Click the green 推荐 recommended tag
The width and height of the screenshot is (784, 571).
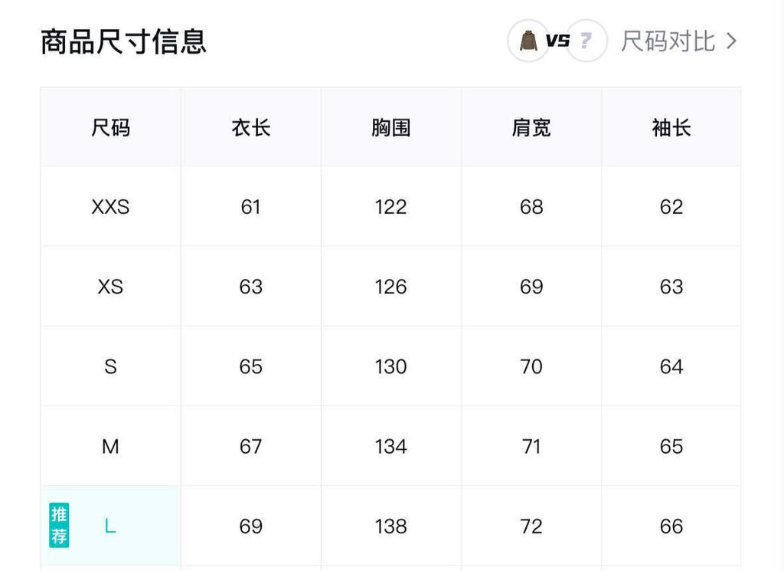[x=59, y=526]
